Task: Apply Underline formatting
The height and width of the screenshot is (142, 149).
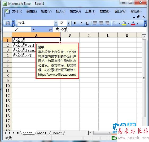Action: pos(87,23)
